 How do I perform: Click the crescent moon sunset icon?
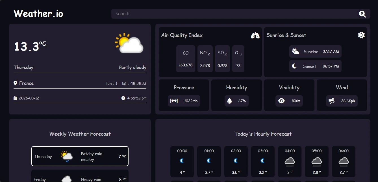pos(294,66)
